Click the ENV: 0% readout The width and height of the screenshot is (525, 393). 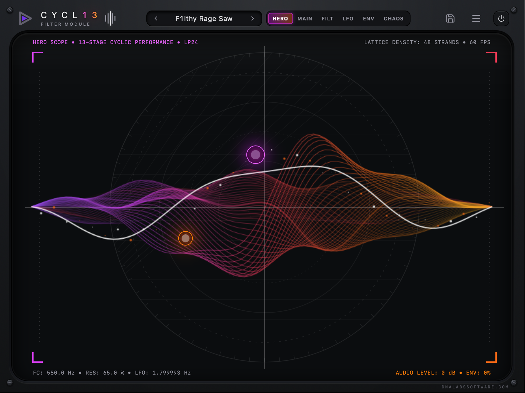(478, 373)
